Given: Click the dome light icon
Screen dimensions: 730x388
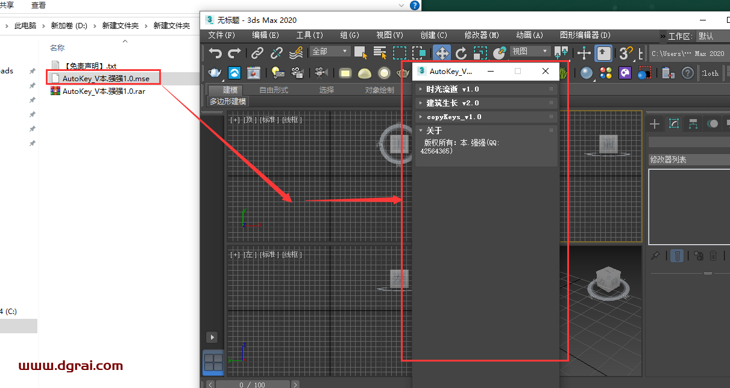Looking at the screenshot, I should (365, 73).
